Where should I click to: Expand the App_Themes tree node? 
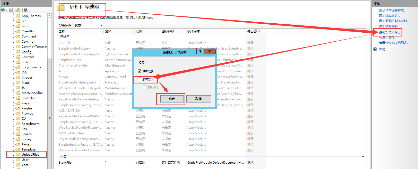pyautogui.click(x=14, y=16)
